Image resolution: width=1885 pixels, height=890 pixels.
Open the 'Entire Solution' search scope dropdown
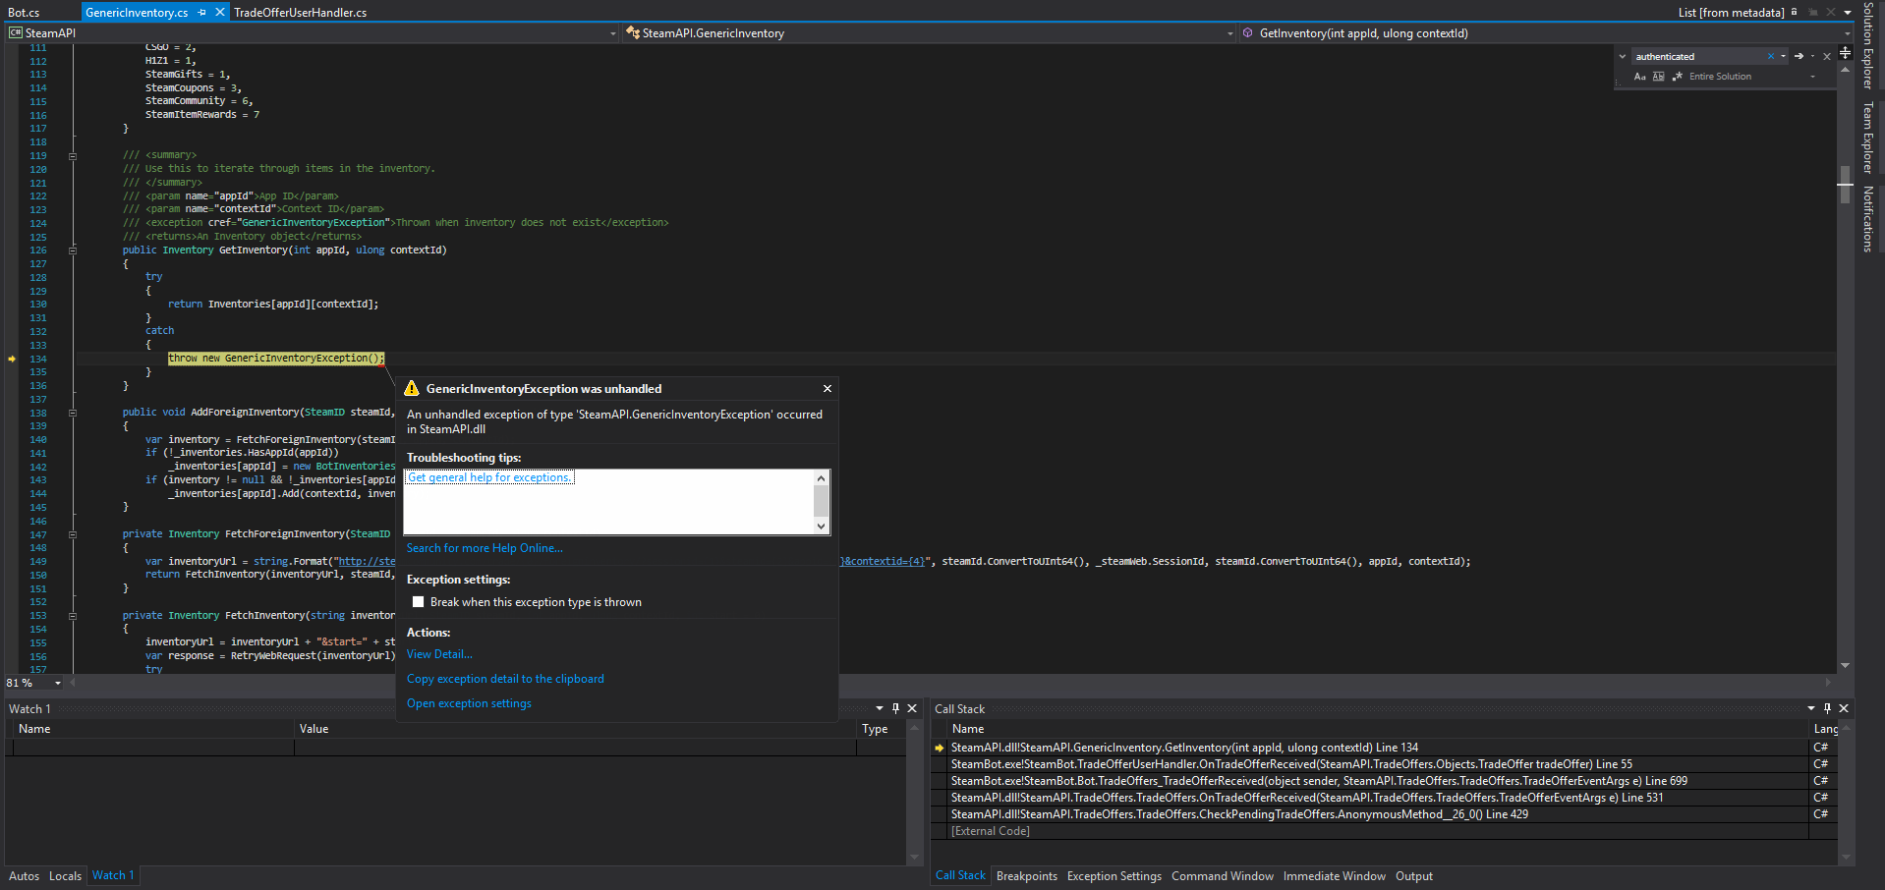tap(1812, 77)
